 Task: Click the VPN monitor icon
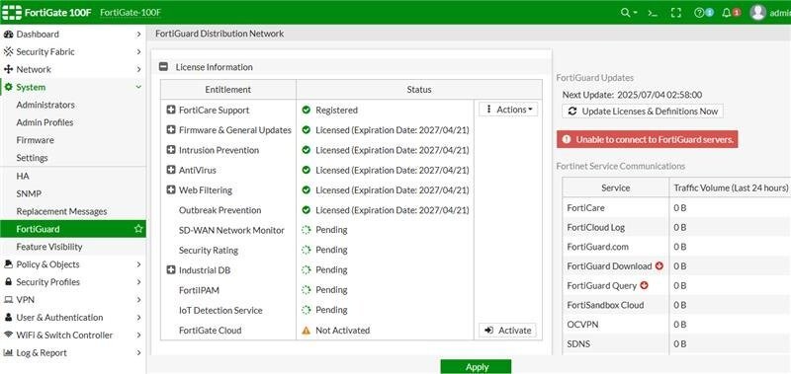tap(8, 300)
